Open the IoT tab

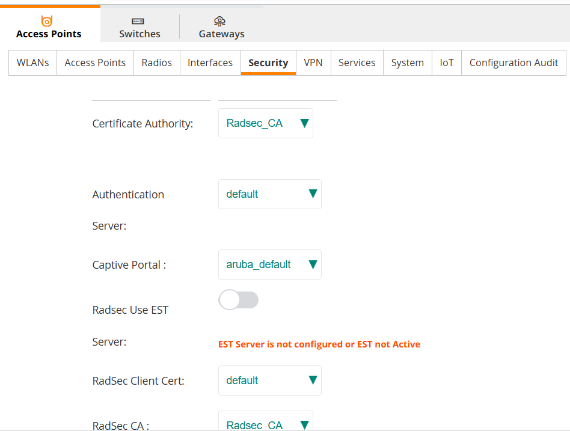point(447,63)
